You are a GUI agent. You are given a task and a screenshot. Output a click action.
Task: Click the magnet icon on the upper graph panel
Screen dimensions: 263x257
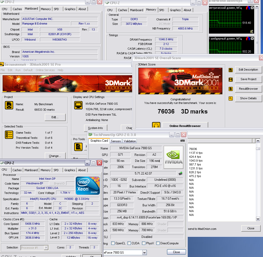point(248,8)
